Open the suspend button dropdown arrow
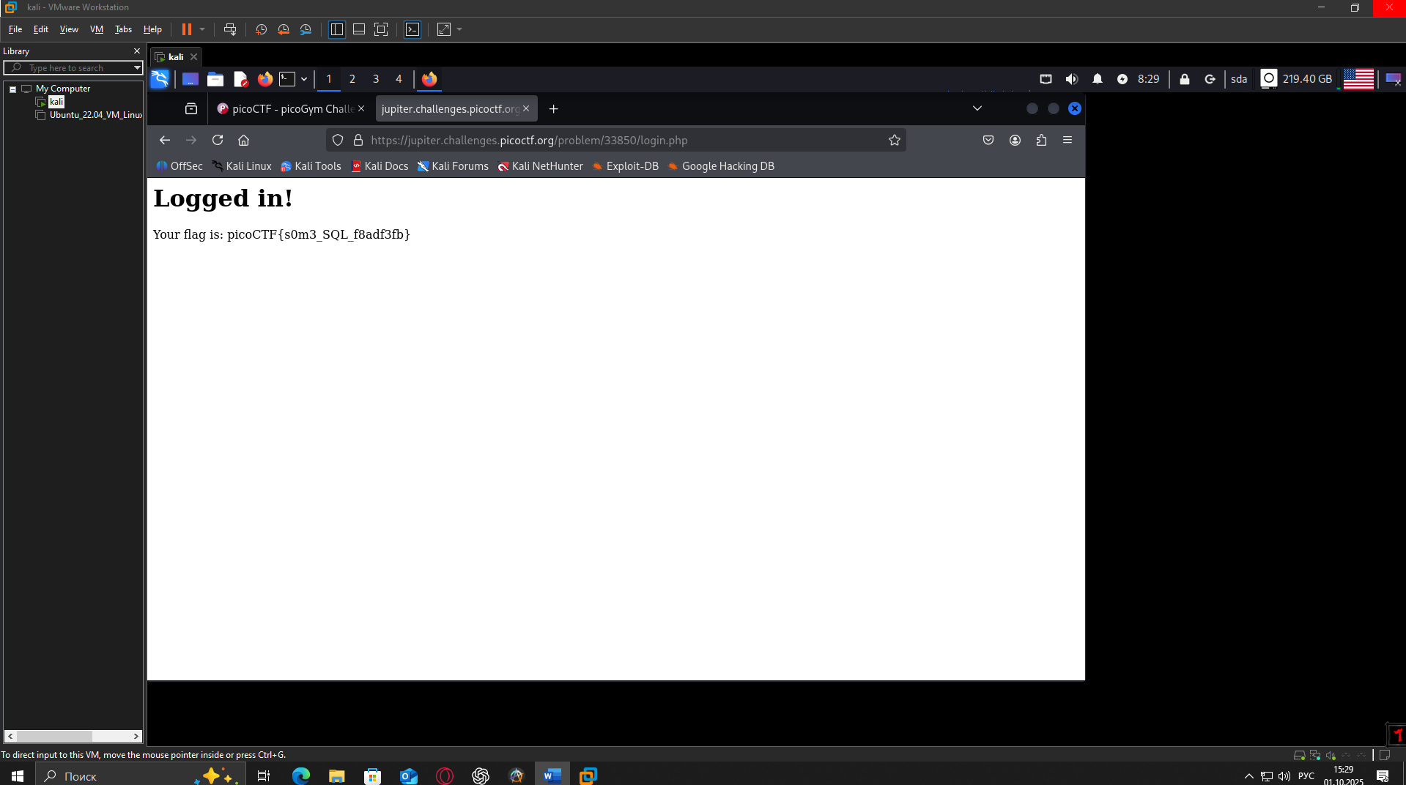Viewport: 1406px width, 785px height. (x=202, y=29)
